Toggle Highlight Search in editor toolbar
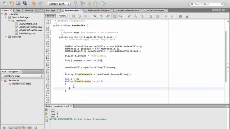 point(114,16)
